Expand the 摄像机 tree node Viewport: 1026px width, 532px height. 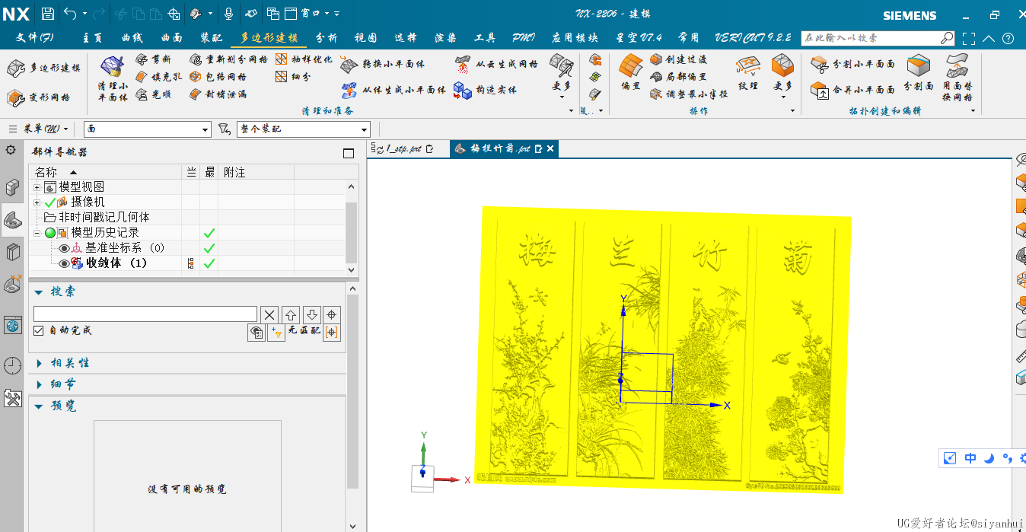pos(37,202)
